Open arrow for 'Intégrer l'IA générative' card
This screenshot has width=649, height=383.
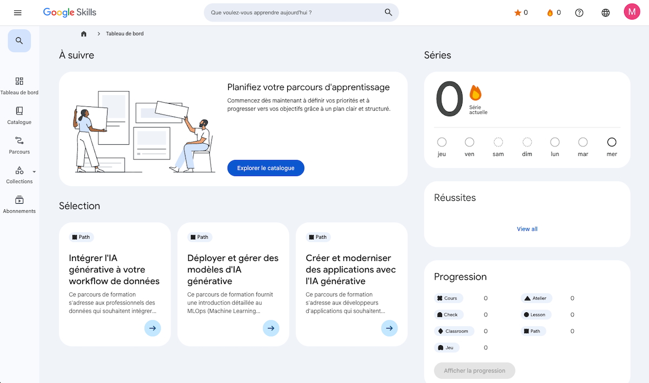tap(153, 328)
